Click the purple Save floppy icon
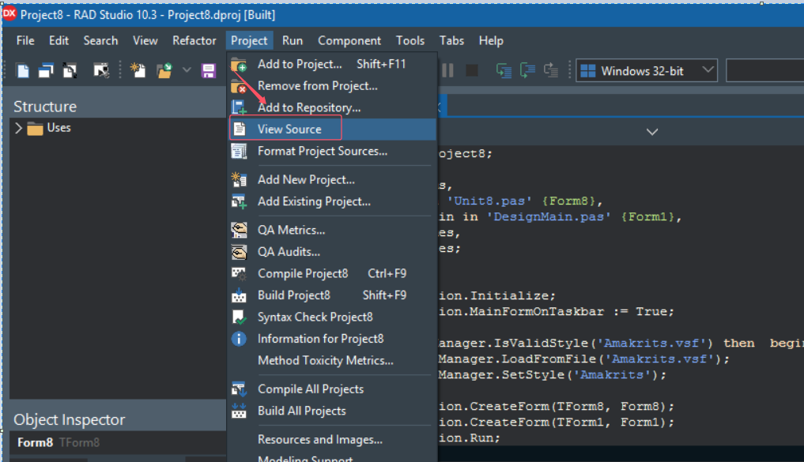Image resolution: width=804 pixels, height=462 pixels. click(x=208, y=71)
